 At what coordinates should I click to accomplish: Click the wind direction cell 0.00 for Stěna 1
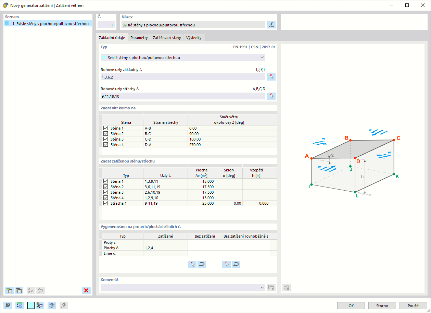(x=229, y=128)
